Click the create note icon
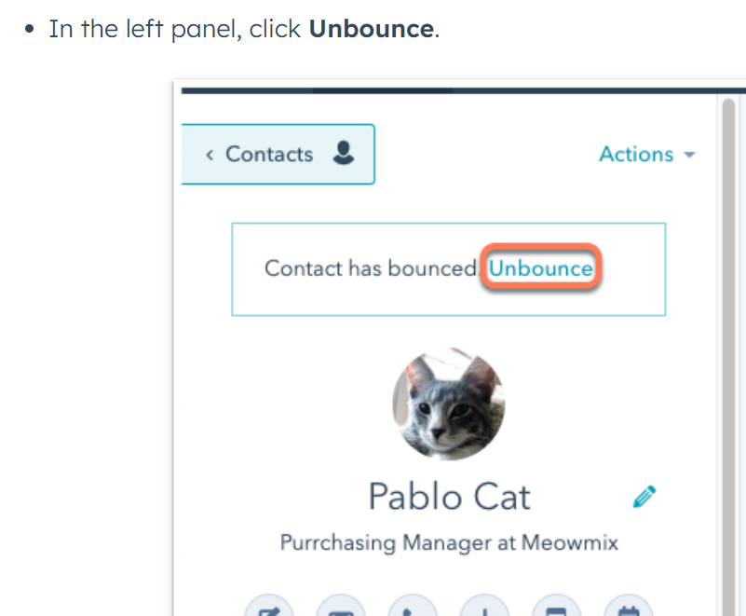 coord(268,609)
